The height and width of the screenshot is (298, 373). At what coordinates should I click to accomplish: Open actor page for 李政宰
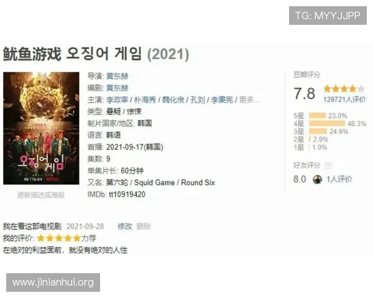pyautogui.click(x=117, y=100)
